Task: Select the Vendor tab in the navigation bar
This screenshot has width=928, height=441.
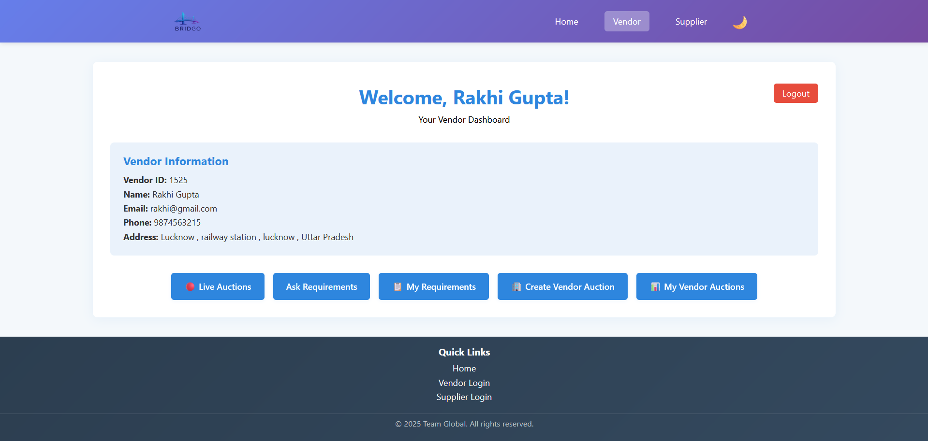Action: pos(626,22)
